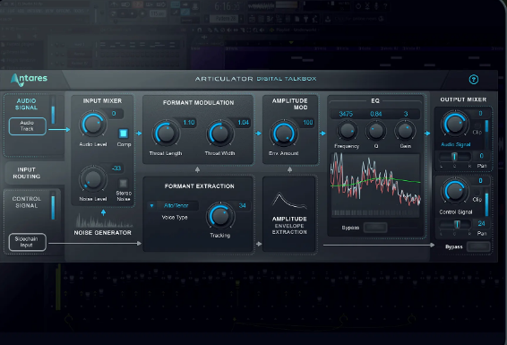Click the Sidechain Input button
This screenshot has width=507, height=345.
(27, 242)
